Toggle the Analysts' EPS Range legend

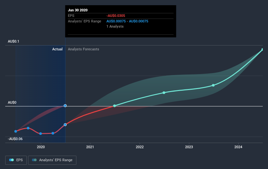(52, 160)
